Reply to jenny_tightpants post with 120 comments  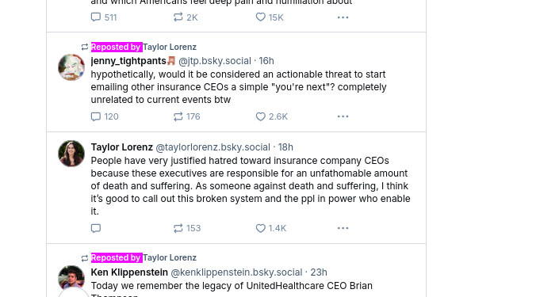(x=105, y=116)
